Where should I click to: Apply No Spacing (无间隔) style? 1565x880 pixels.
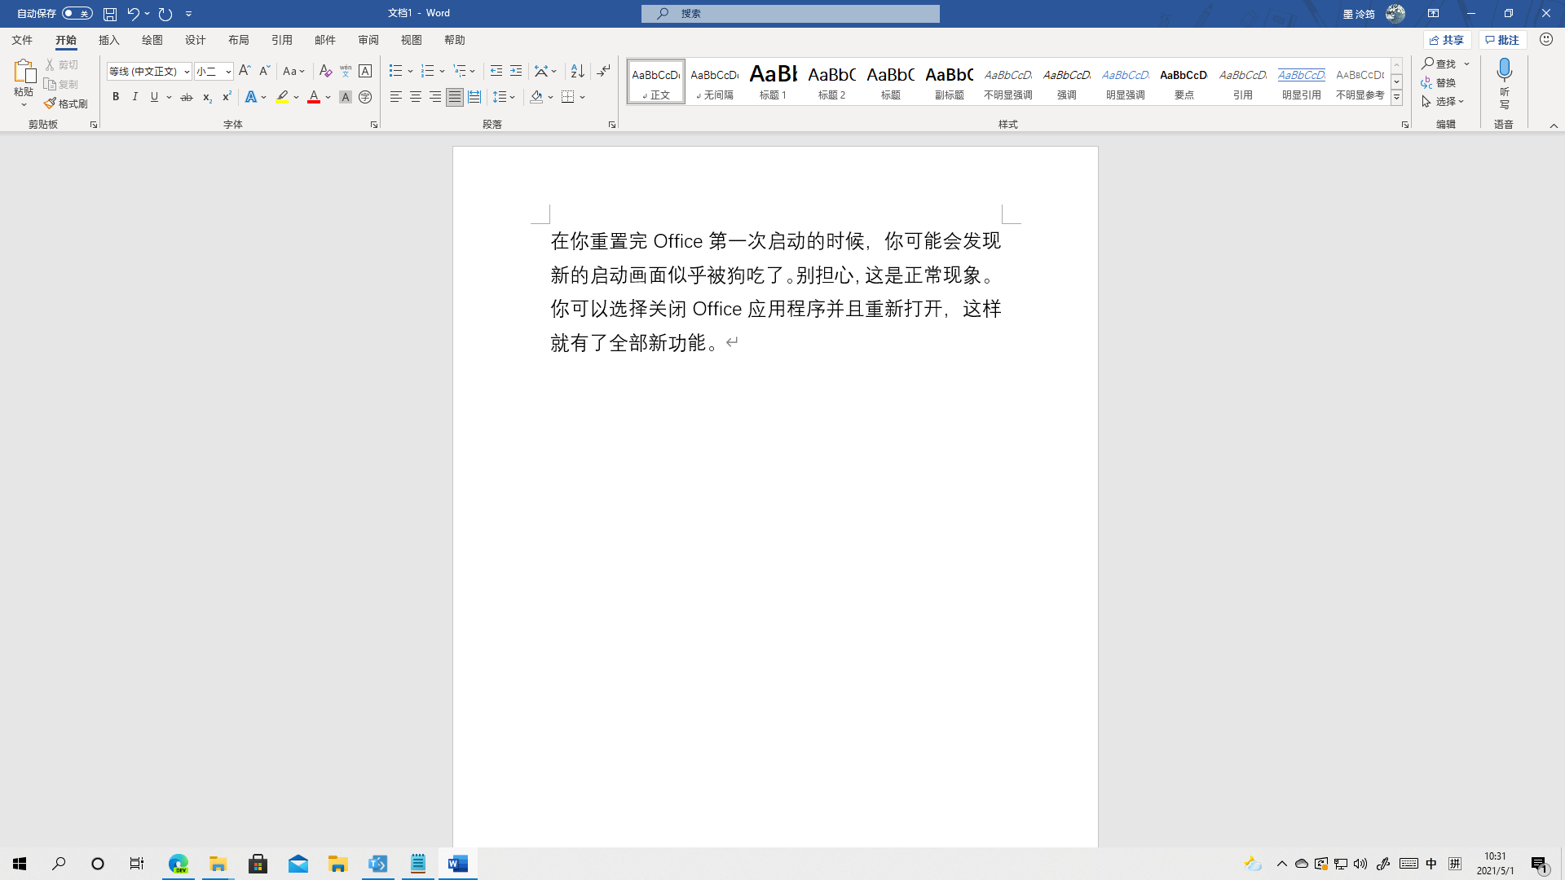pos(714,81)
